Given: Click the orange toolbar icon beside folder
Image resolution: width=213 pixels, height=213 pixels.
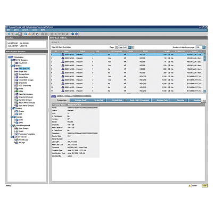Looking at the screenshot, I should pyautogui.click(x=29, y=34).
